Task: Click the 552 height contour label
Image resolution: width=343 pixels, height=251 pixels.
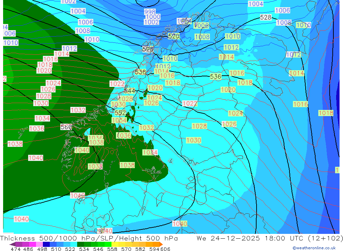Action: (x=120, y=113)
